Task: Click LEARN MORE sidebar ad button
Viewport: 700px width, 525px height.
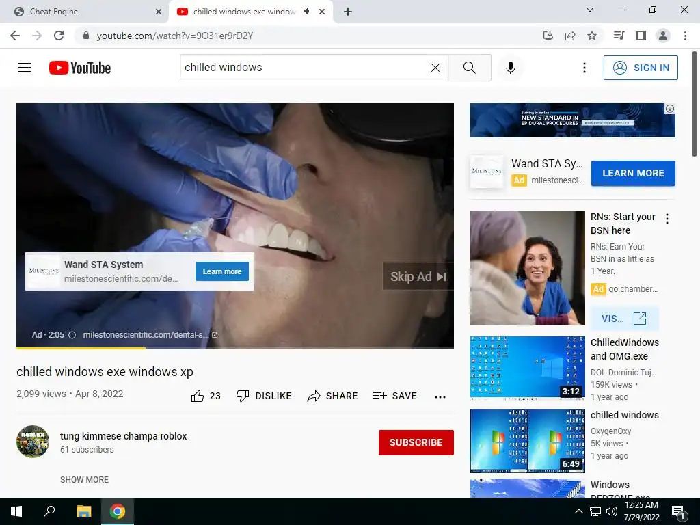Action: tap(633, 173)
